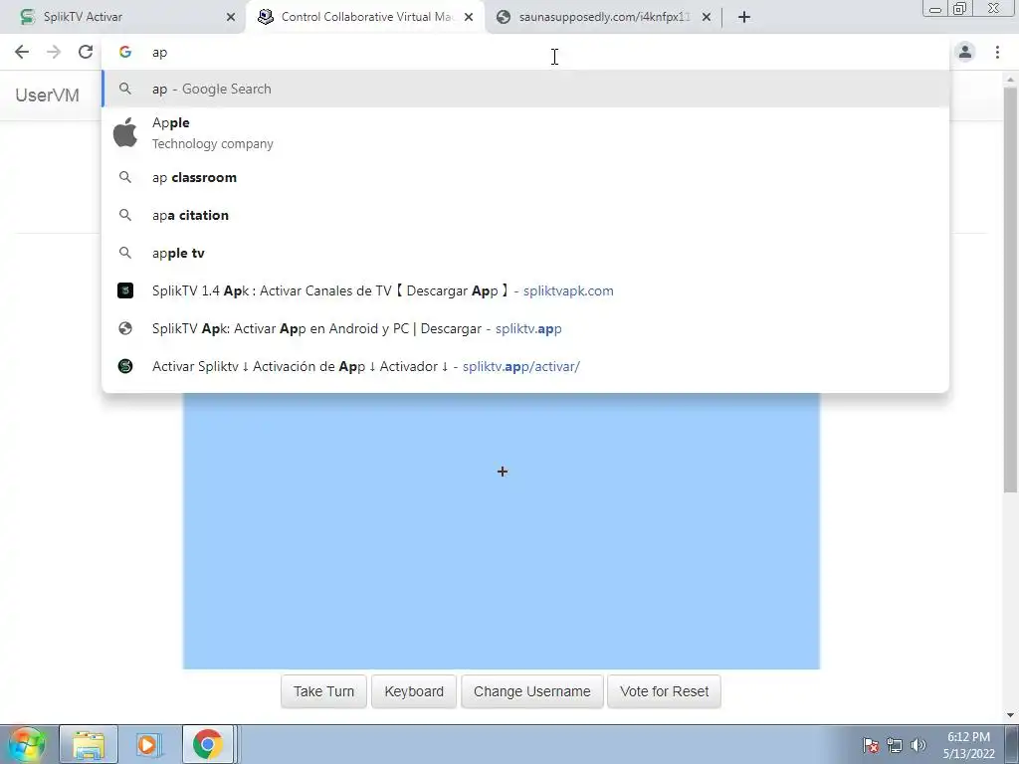This screenshot has width=1019, height=764.
Task: Open SplikTV 1.4 Apk spliktvapk.com suggestion
Action: click(525, 290)
